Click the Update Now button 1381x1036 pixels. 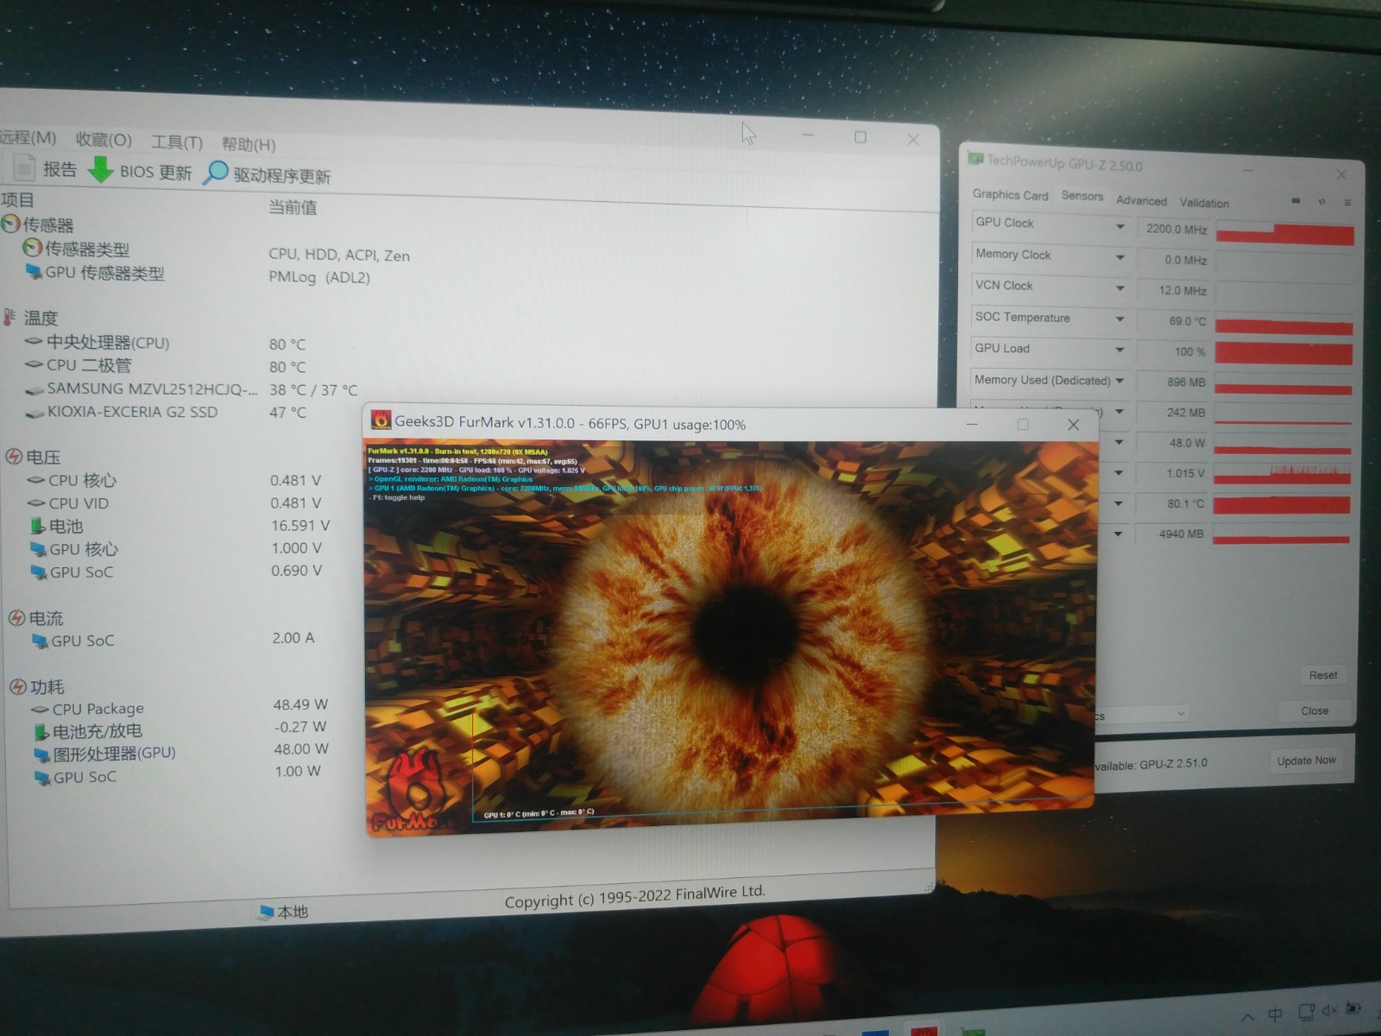(x=1306, y=761)
